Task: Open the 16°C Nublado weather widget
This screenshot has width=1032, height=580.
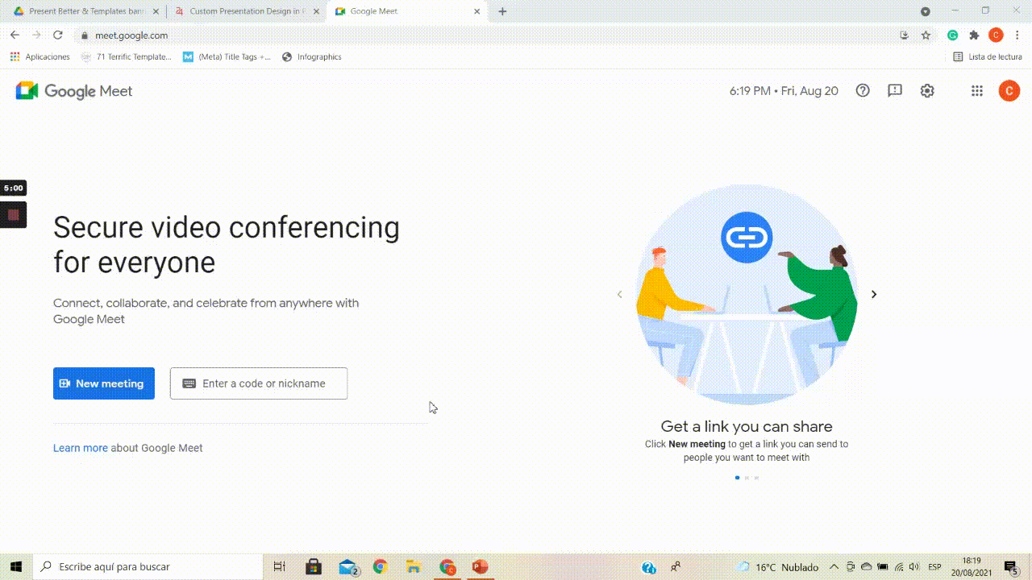Action: pos(777,567)
